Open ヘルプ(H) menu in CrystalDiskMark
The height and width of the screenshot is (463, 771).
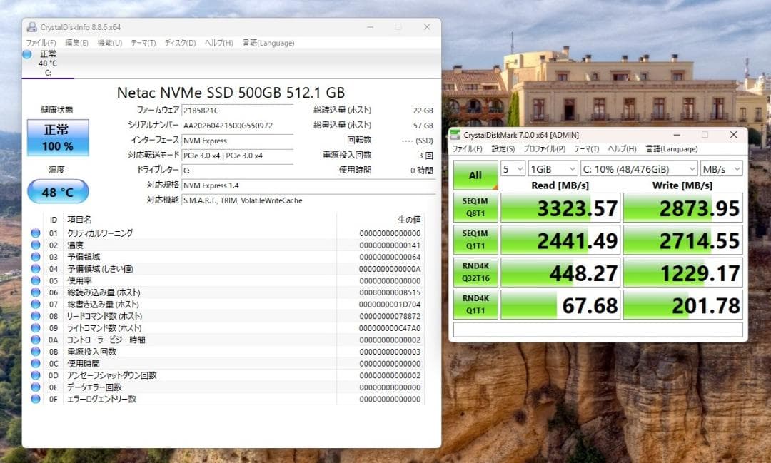point(622,148)
